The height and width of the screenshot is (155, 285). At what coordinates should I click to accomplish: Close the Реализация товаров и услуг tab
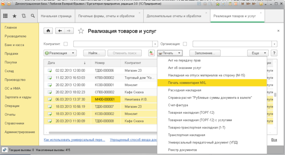pyautogui.click(x=261, y=13)
